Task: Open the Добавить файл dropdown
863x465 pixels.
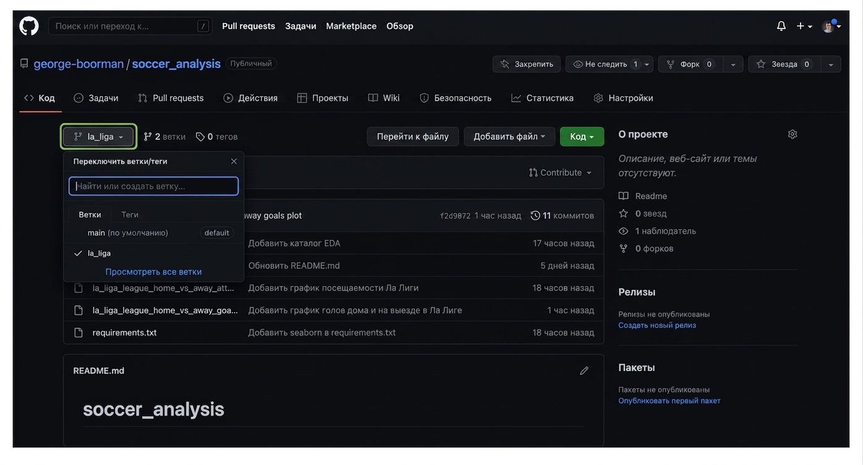Action: (509, 137)
